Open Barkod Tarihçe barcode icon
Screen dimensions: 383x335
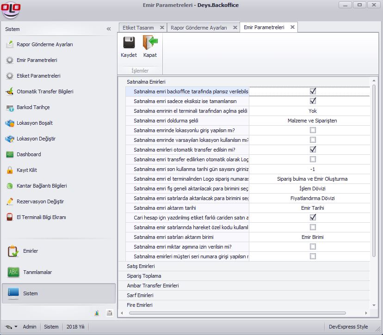10,107
